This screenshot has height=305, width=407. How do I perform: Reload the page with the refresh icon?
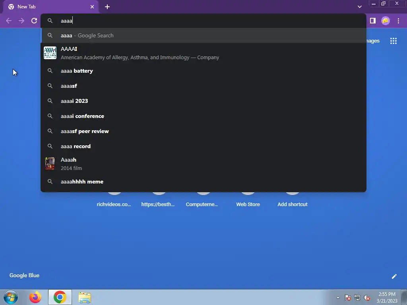pos(34,21)
